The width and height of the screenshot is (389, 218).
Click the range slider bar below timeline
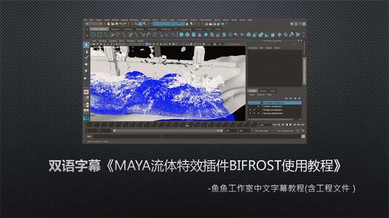[x=168, y=130]
